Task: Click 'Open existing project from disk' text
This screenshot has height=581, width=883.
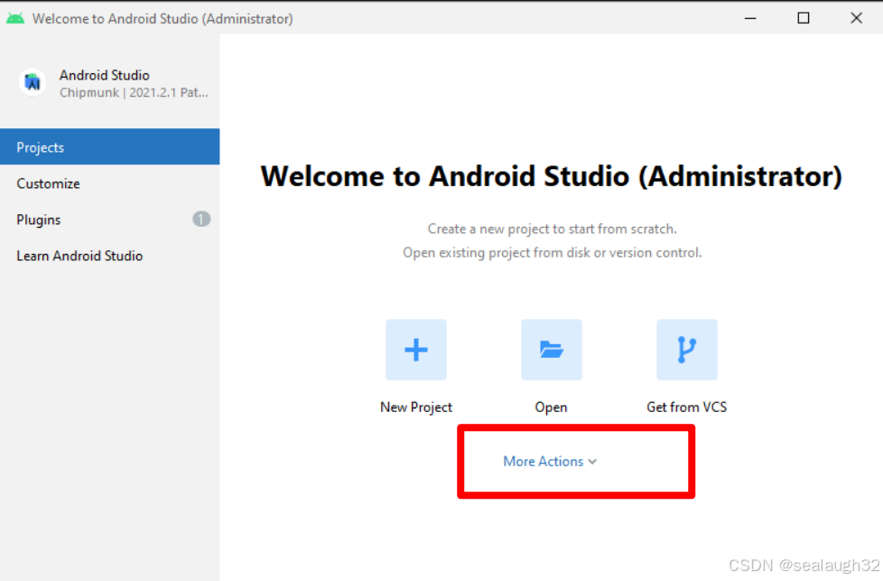Action: click(552, 252)
